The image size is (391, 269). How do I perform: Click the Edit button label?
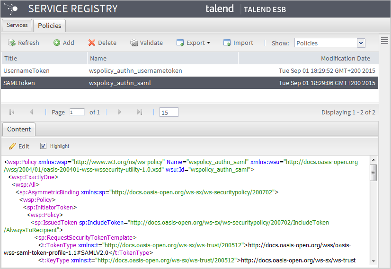[24, 146]
